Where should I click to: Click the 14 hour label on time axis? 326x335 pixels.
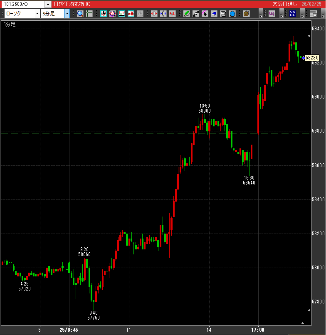click(209, 330)
